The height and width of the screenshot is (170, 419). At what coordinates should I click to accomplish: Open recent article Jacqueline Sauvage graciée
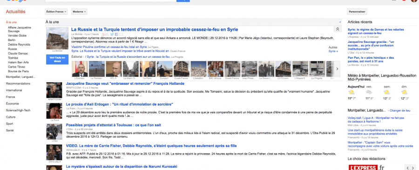click(371, 46)
